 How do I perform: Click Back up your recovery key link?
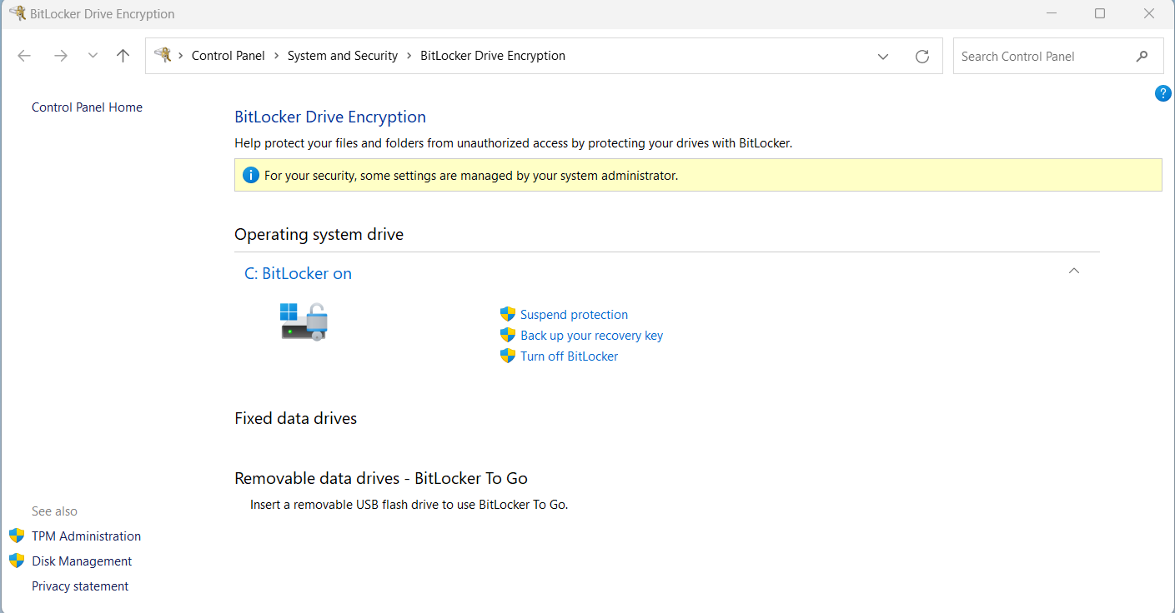(591, 336)
